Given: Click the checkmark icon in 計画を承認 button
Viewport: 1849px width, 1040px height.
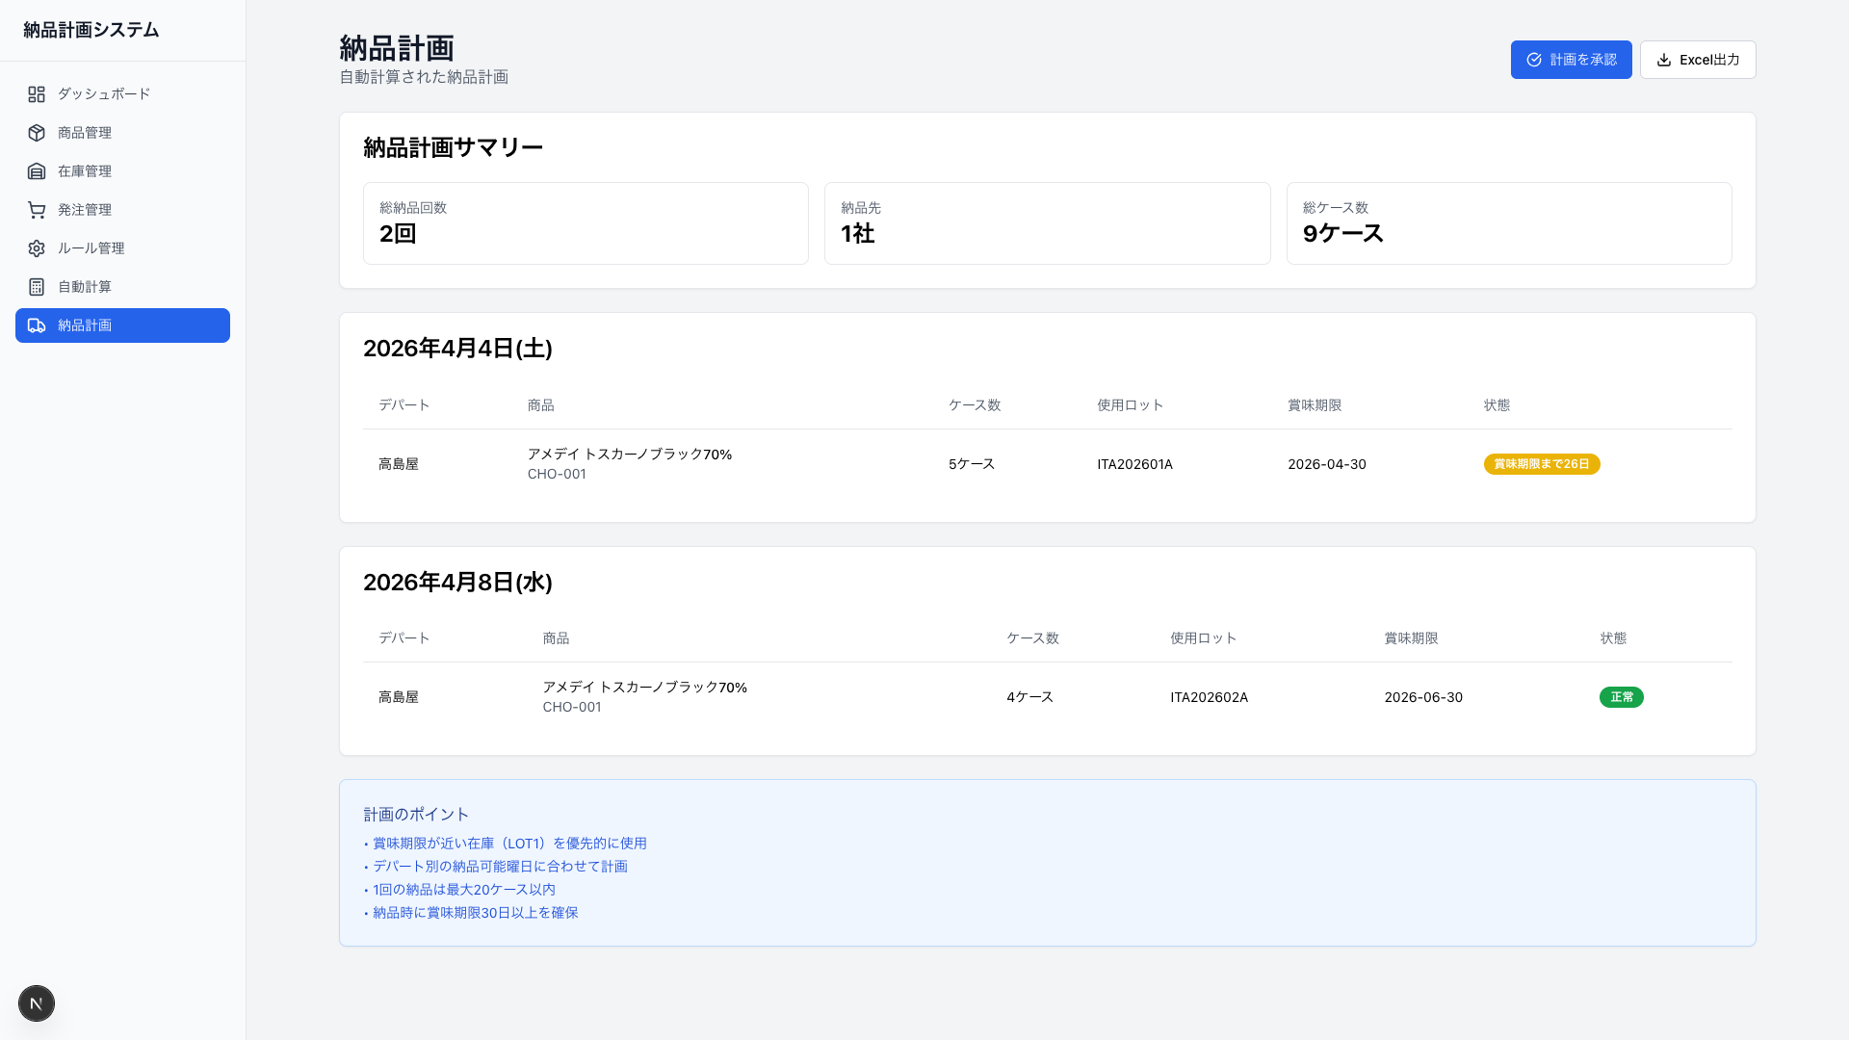Looking at the screenshot, I should 1534,60.
